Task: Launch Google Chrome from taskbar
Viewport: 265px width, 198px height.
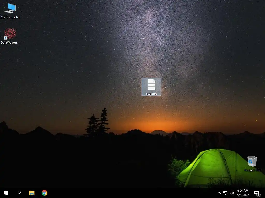Action: pos(45,193)
